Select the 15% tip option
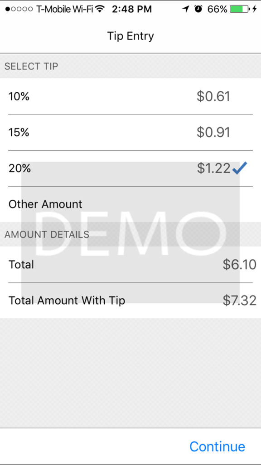261x465 pixels. click(130, 132)
